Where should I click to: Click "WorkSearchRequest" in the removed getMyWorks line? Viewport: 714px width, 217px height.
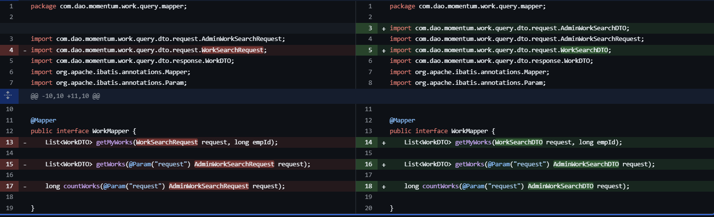click(167, 142)
